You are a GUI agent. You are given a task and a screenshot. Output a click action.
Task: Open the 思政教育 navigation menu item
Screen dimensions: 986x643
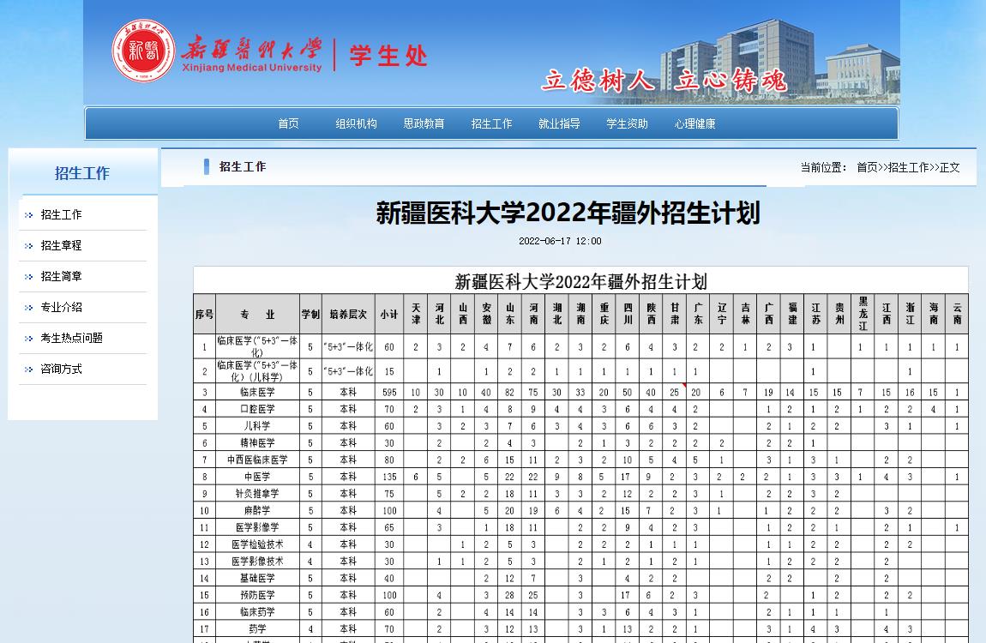point(424,123)
